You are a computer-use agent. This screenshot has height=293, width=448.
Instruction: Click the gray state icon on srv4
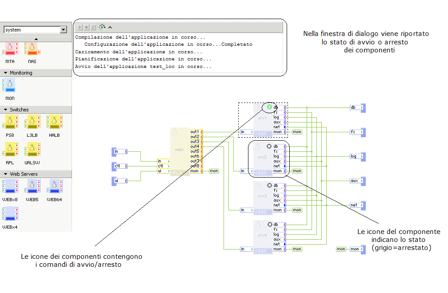coord(270,224)
